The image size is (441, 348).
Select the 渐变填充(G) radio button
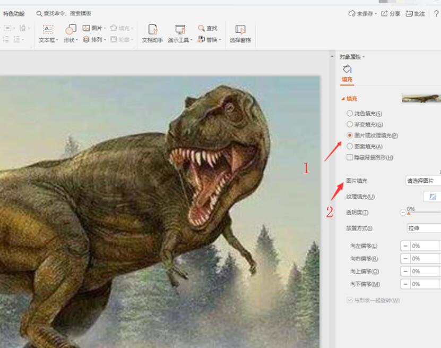(x=350, y=124)
